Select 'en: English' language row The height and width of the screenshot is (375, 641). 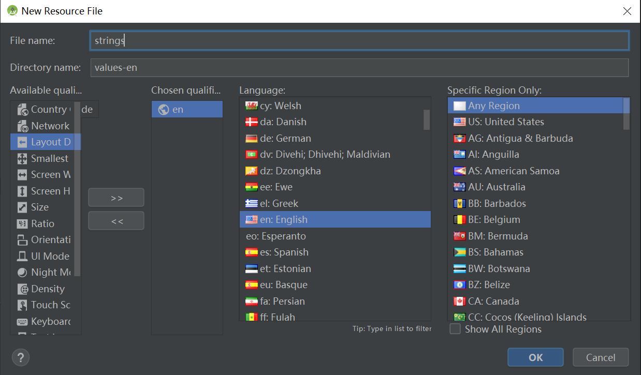(x=335, y=220)
